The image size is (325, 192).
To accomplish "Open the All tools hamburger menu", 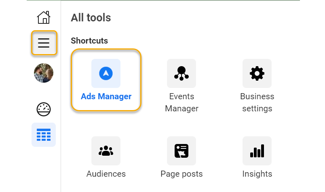I will 44,43.
